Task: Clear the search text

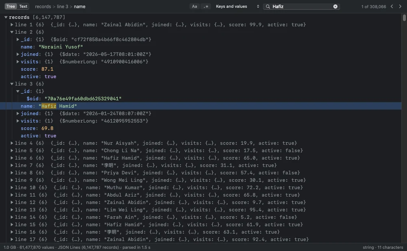Action: coord(335,7)
